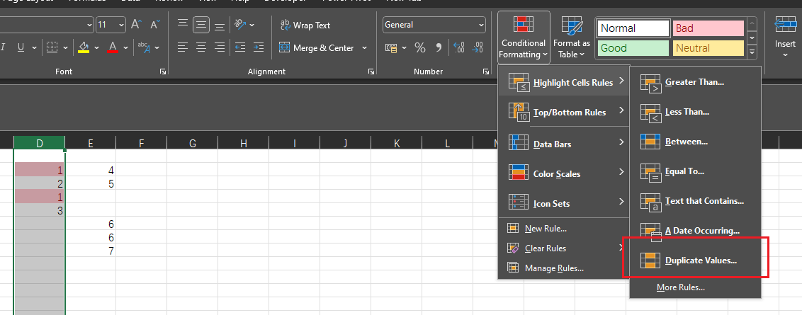
Task: Open the Top/Bottom Rules submenu
Action: pyautogui.click(x=564, y=111)
